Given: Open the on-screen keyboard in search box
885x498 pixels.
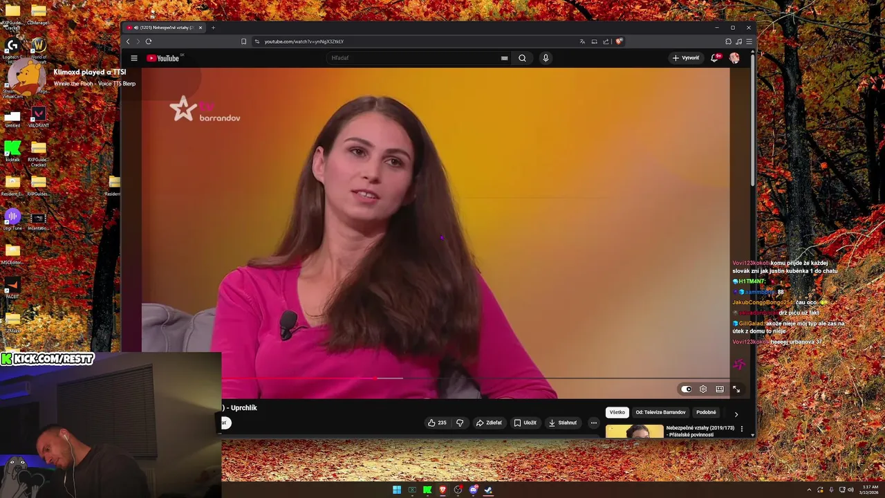Looking at the screenshot, I should coord(504,58).
